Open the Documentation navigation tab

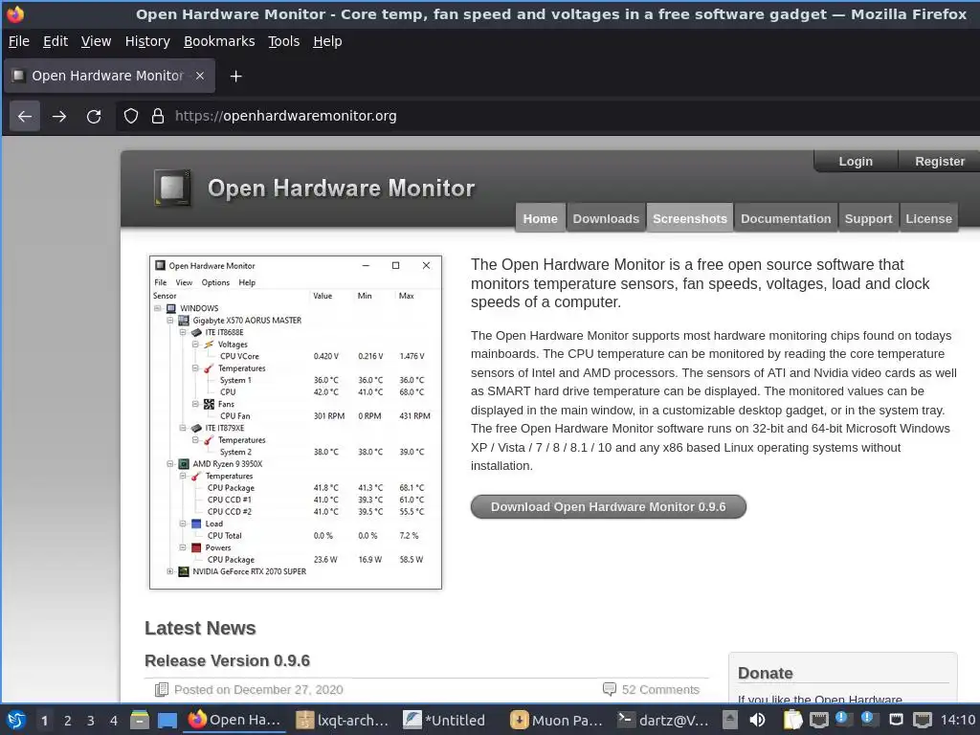click(786, 218)
